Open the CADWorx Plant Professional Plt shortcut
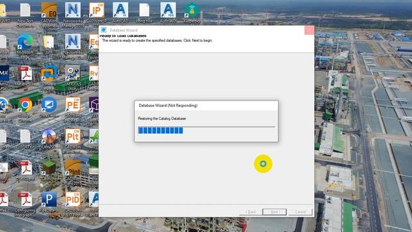 click(73, 137)
